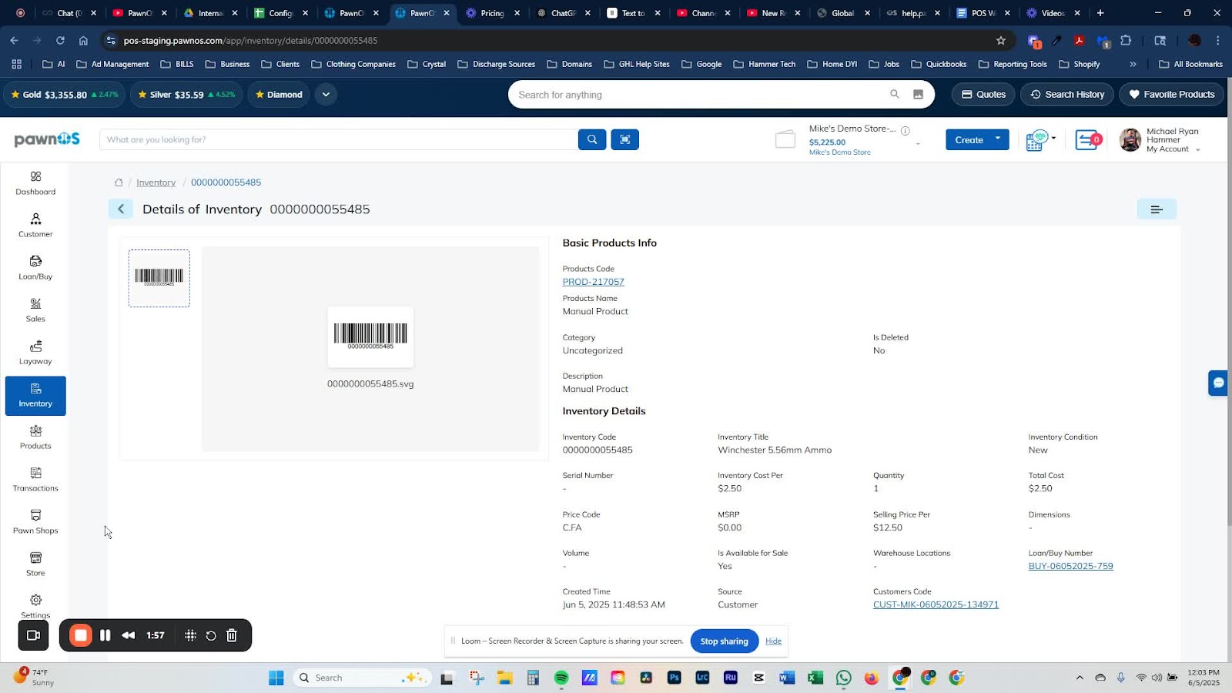Click the taskbar Search box
This screenshot has height=693, width=1232.
click(362, 678)
